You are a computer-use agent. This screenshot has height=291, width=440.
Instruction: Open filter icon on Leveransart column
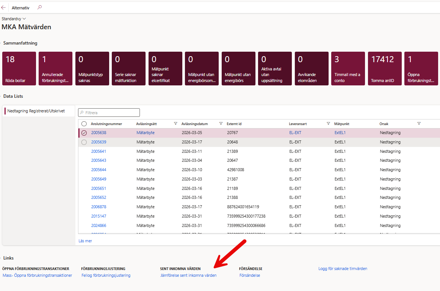[x=328, y=124]
